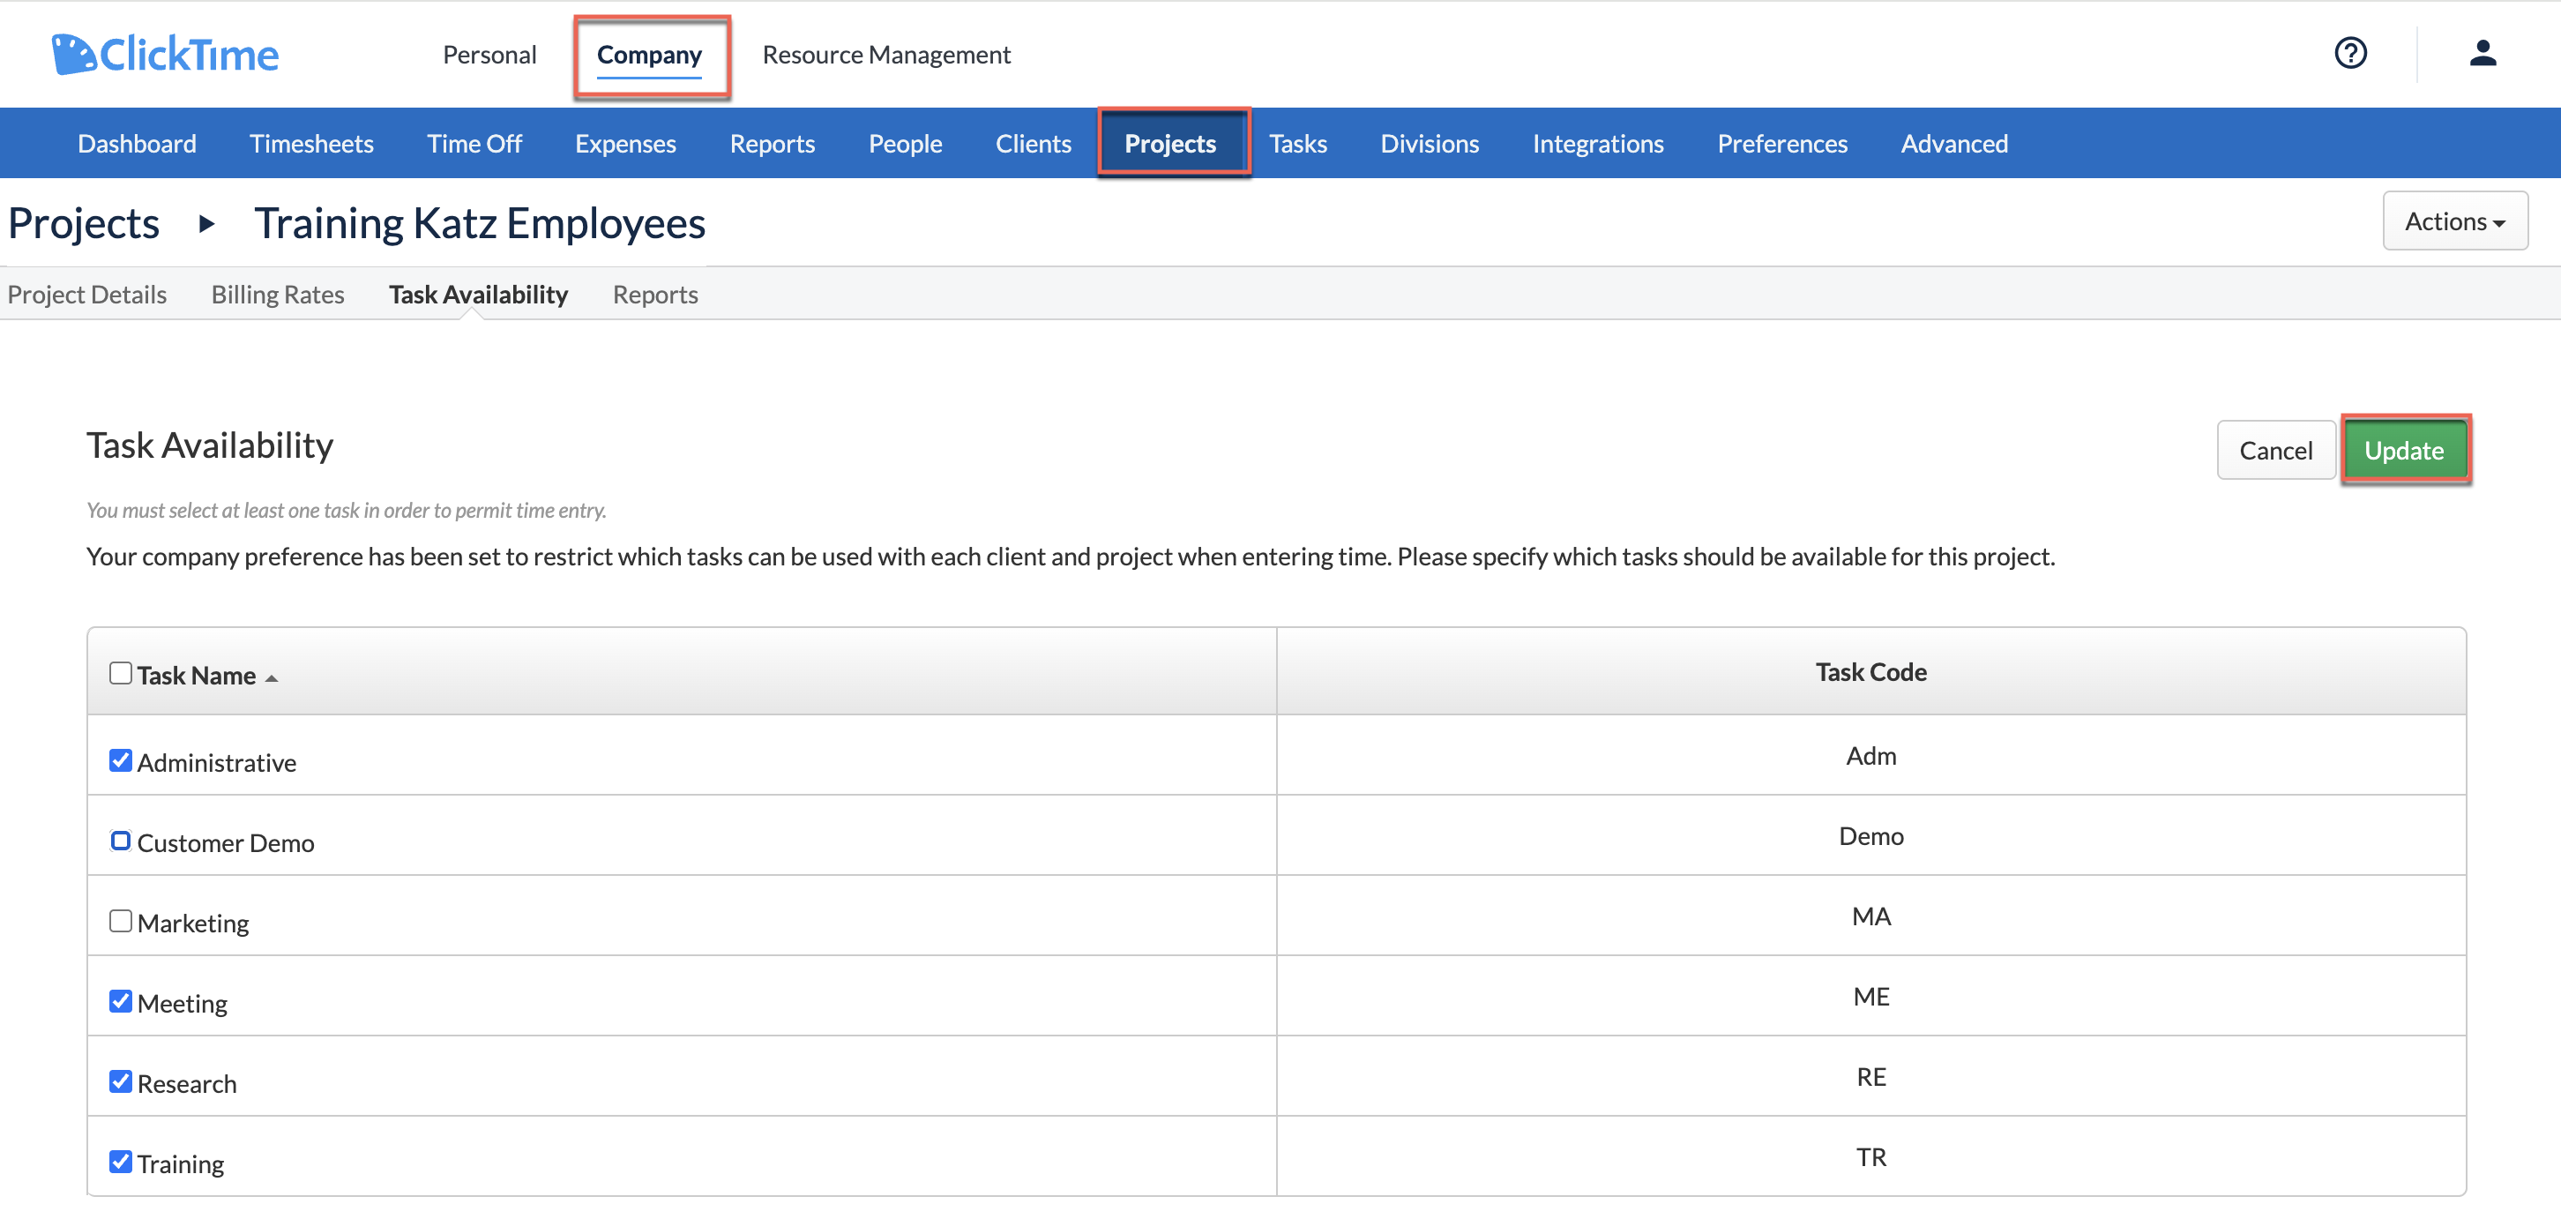Click the Projects breadcrumb link
Viewport: 2561px width, 1219px height.
(x=84, y=223)
